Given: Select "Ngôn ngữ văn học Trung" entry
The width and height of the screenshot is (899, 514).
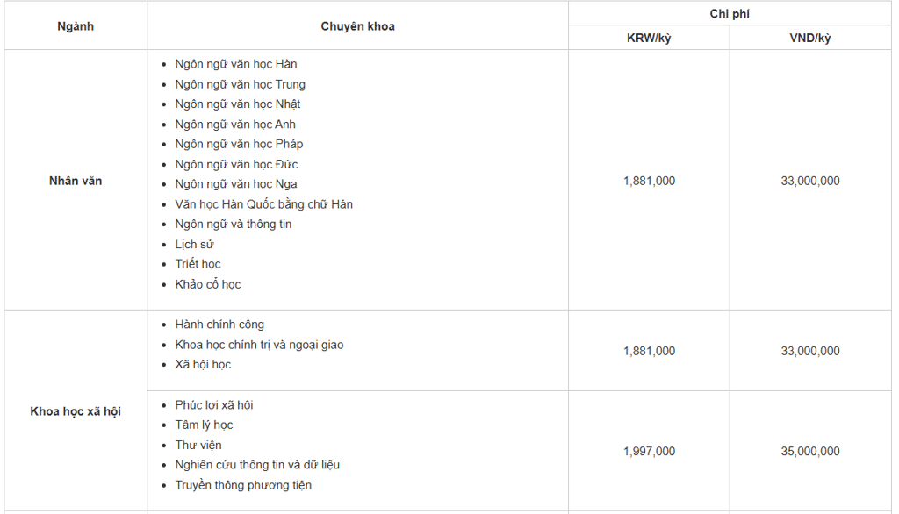Looking at the screenshot, I should pyautogui.click(x=240, y=84).
